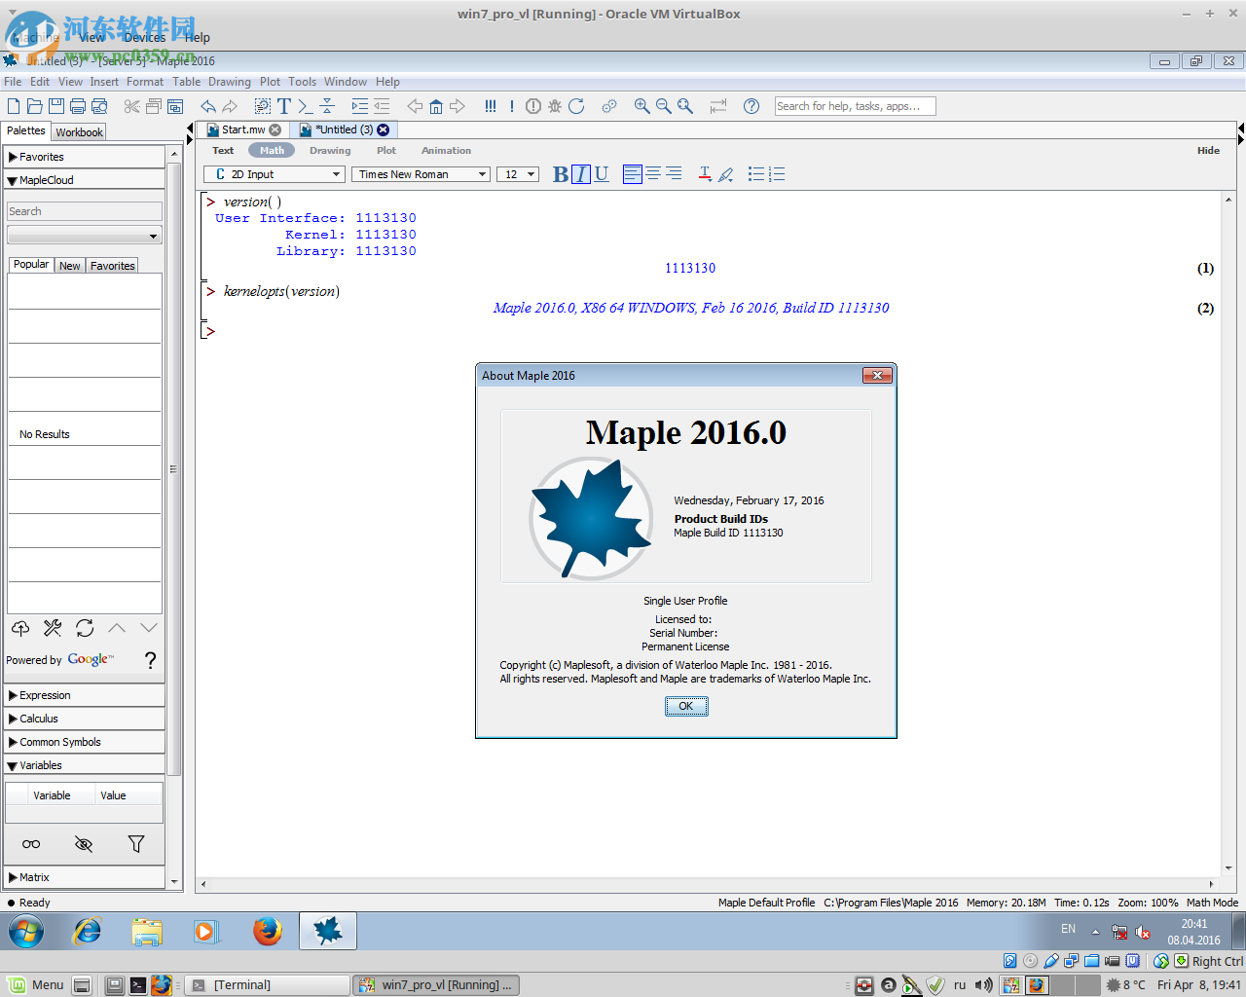This screenshot has height=997, width=1246.
Task: Create a new document with the toolbar icon
Action: [14, 106]
